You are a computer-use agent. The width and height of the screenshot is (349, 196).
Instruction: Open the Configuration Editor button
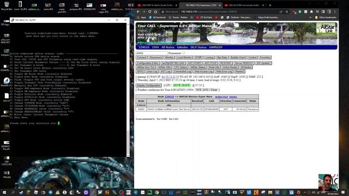[x=147, y=63]
